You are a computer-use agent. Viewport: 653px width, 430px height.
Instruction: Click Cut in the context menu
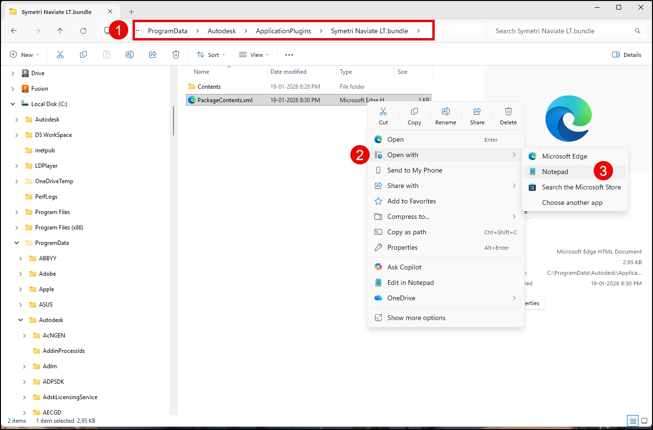[x=383, y=116]
